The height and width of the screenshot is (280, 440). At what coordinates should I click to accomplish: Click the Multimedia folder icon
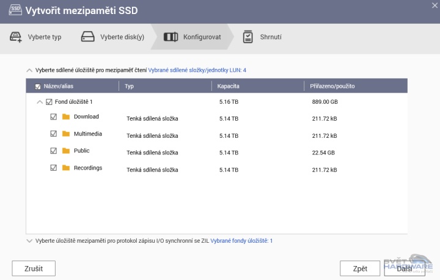(66, 134)
